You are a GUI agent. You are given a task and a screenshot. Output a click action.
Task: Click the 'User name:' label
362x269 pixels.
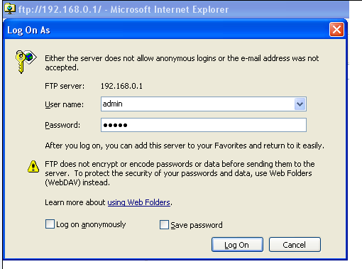[x=65, y=104]
